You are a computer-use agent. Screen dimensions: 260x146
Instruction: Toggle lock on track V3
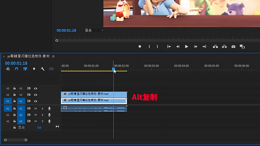pos(15,88)
